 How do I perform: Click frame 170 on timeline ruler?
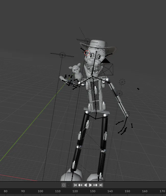[162, 191]
